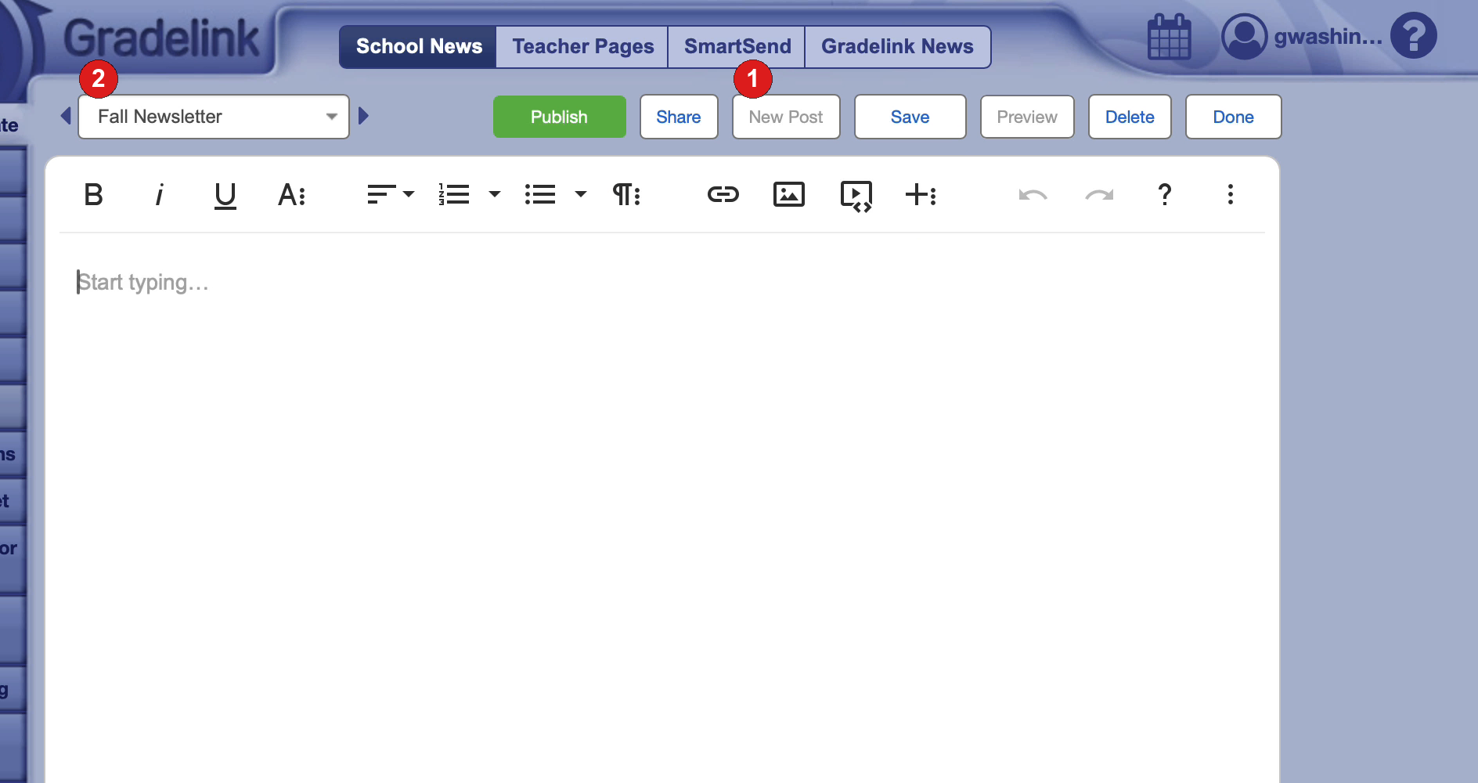Click the Done button
Image resolution: width=1478 pixels, height=783 pixels.
1234,117
